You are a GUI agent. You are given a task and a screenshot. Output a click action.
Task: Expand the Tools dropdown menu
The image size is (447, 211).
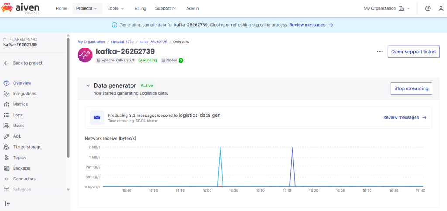pos(116,8)
